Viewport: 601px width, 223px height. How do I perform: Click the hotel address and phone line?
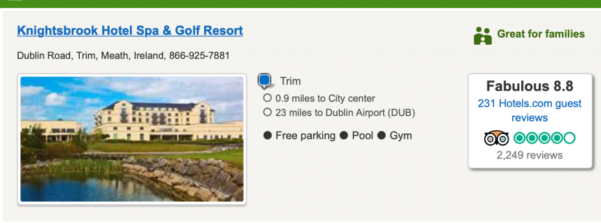[x=123, y=56]
